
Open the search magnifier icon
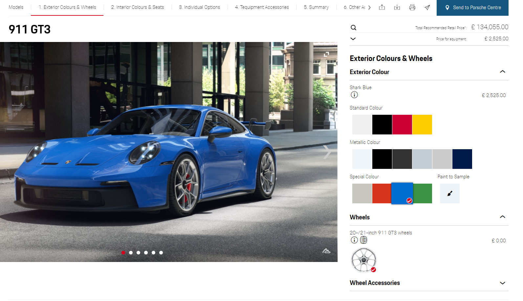click(353, 28)
